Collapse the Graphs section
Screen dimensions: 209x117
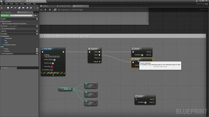[1, 19]
